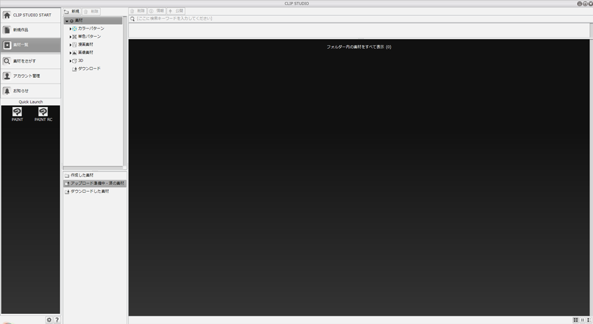Maximize the CLIP STUDIO window

(585, 3)
